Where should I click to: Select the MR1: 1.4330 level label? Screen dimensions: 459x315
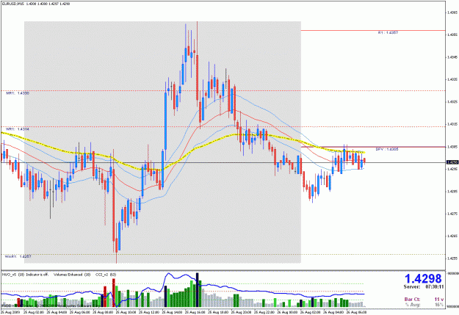pyautogui.click(x=18, y=93)
